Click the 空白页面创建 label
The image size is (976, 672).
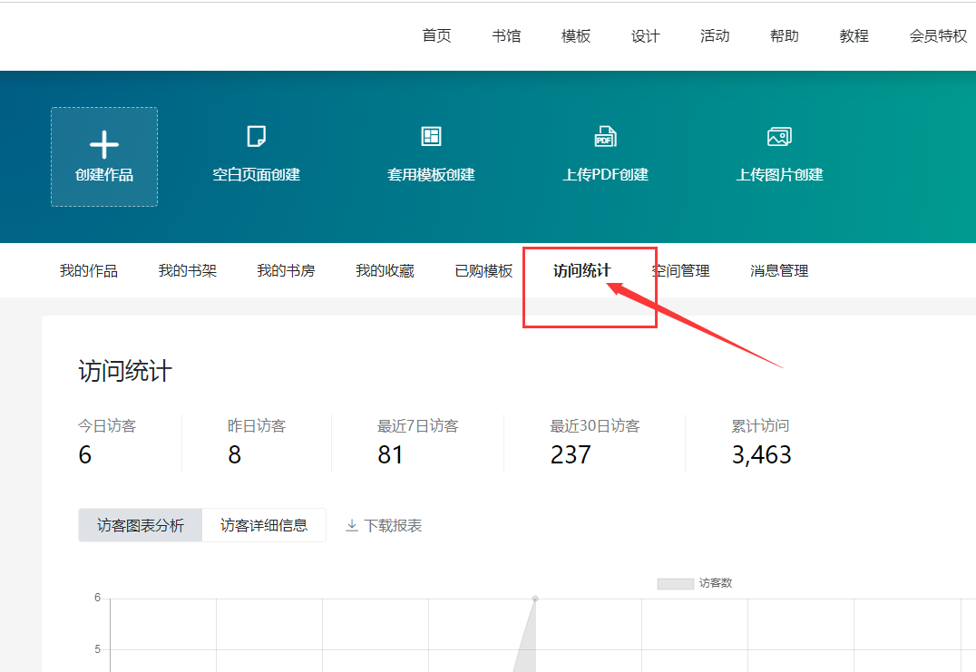[x=257, y=175]
